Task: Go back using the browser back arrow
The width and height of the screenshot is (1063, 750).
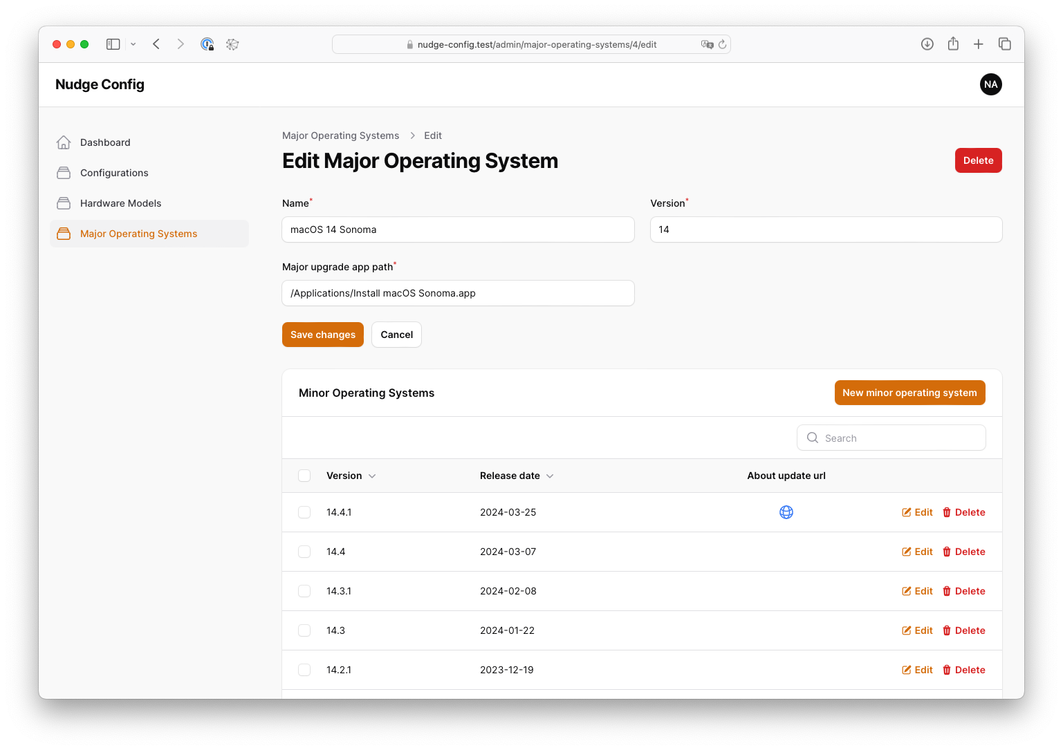Action: coord(156,44)
